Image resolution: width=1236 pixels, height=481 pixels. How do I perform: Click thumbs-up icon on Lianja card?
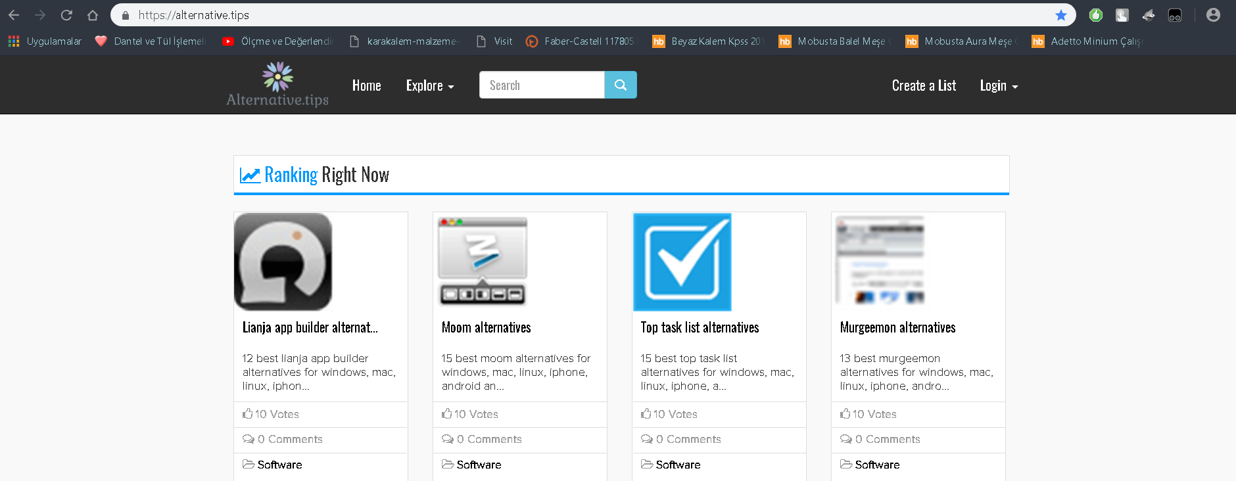(x=247, y=413)
